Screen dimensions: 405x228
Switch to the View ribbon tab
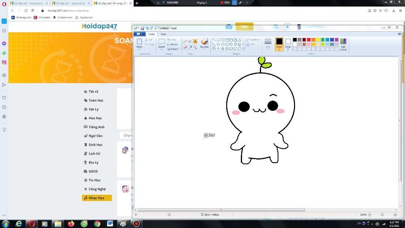coord(163,34)
